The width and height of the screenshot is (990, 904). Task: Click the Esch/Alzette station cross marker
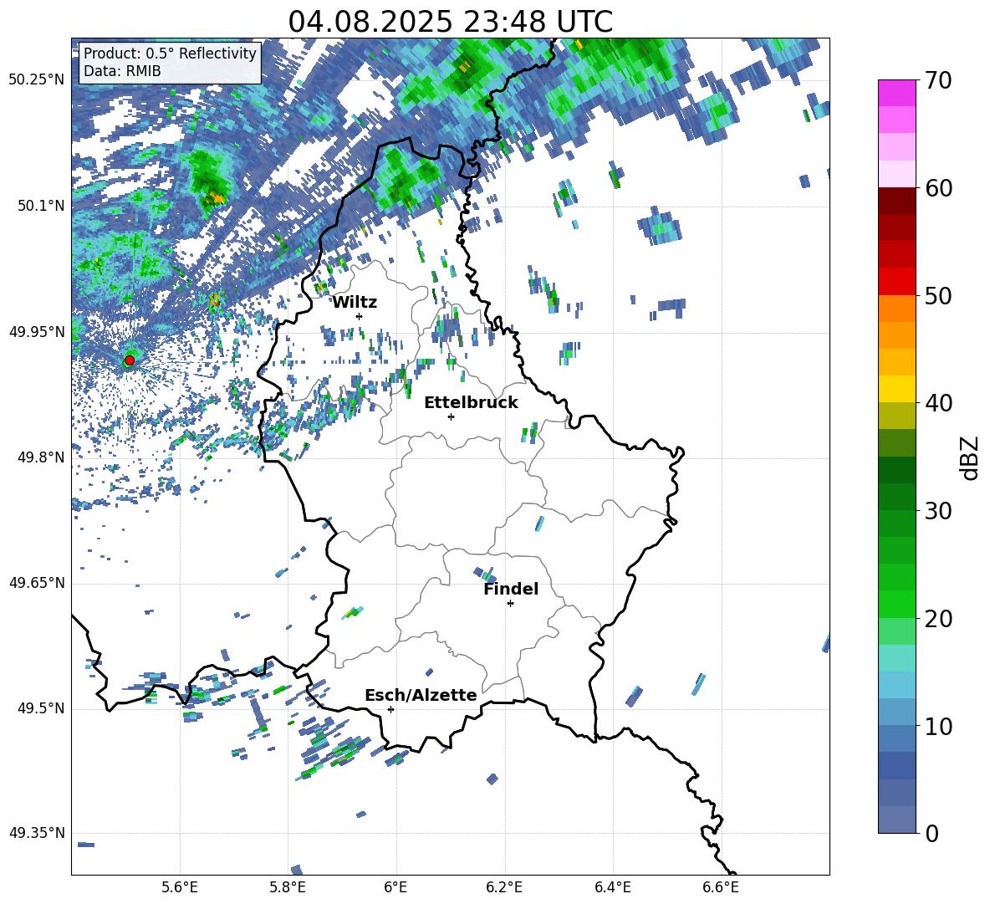(390, 709)
